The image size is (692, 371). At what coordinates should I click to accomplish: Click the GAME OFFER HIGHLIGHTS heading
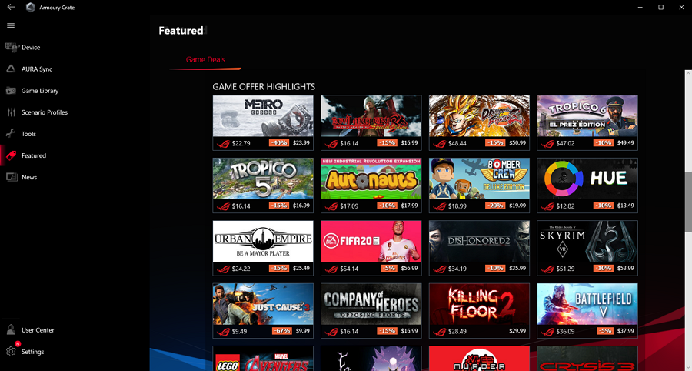[264, 86]
